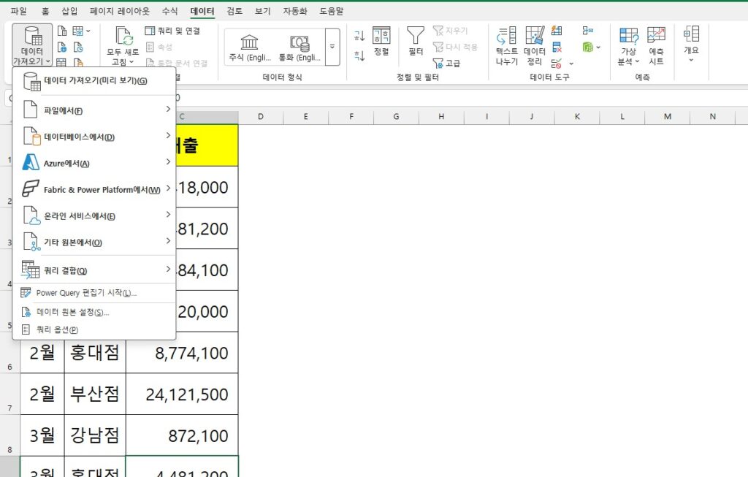Open the 정렬 sort dialog
The image size is (748, 477).
[x=381, y=41]
